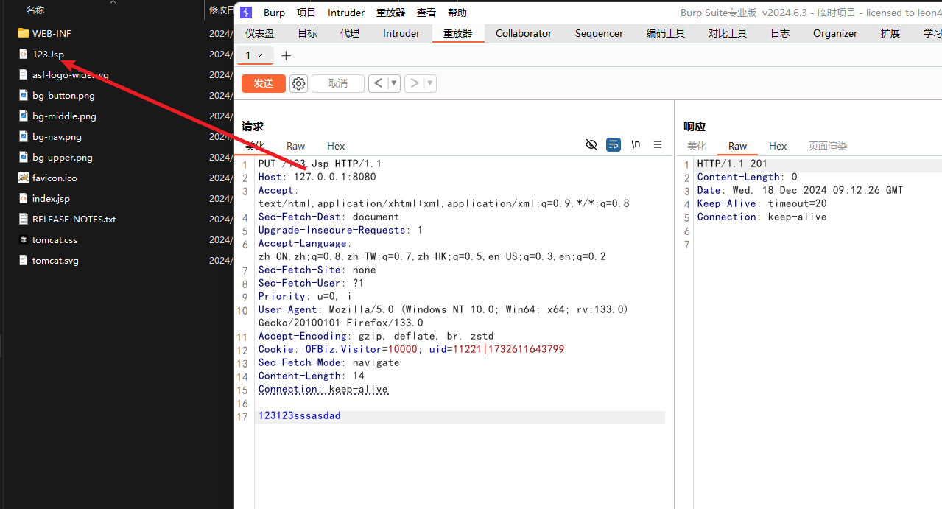Viewport: 942px width, 509px height.
Task: Click the 取消 cancel button
Action: tap(338, 83)
